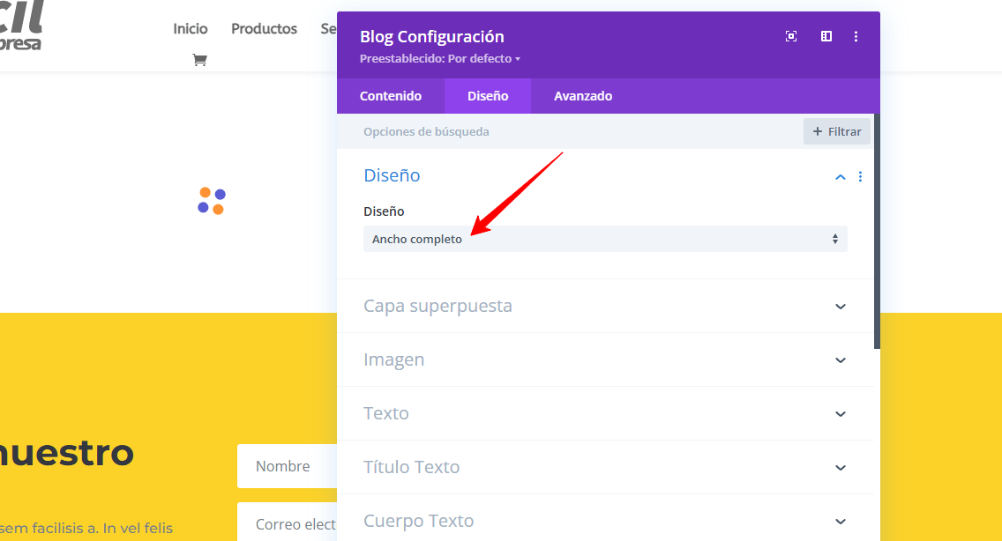Open the Ancho completo layout dropdown

tap(605, 239)
